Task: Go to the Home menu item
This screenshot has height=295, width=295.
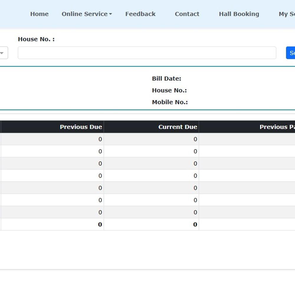Action: 39,14
